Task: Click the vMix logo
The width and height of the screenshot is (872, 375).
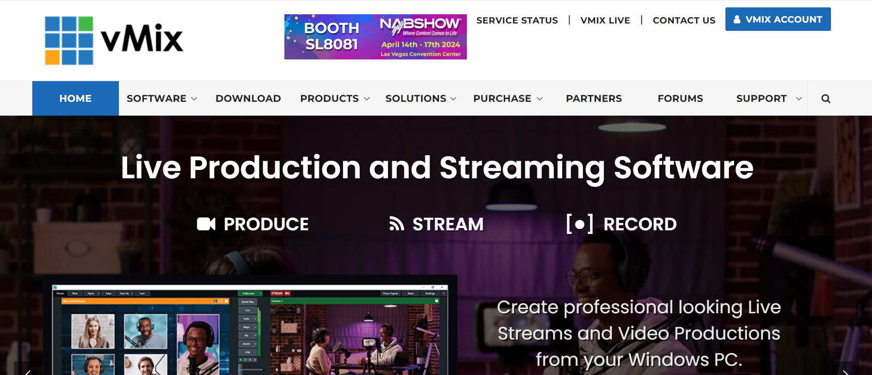Action: [x=114, y=41]
